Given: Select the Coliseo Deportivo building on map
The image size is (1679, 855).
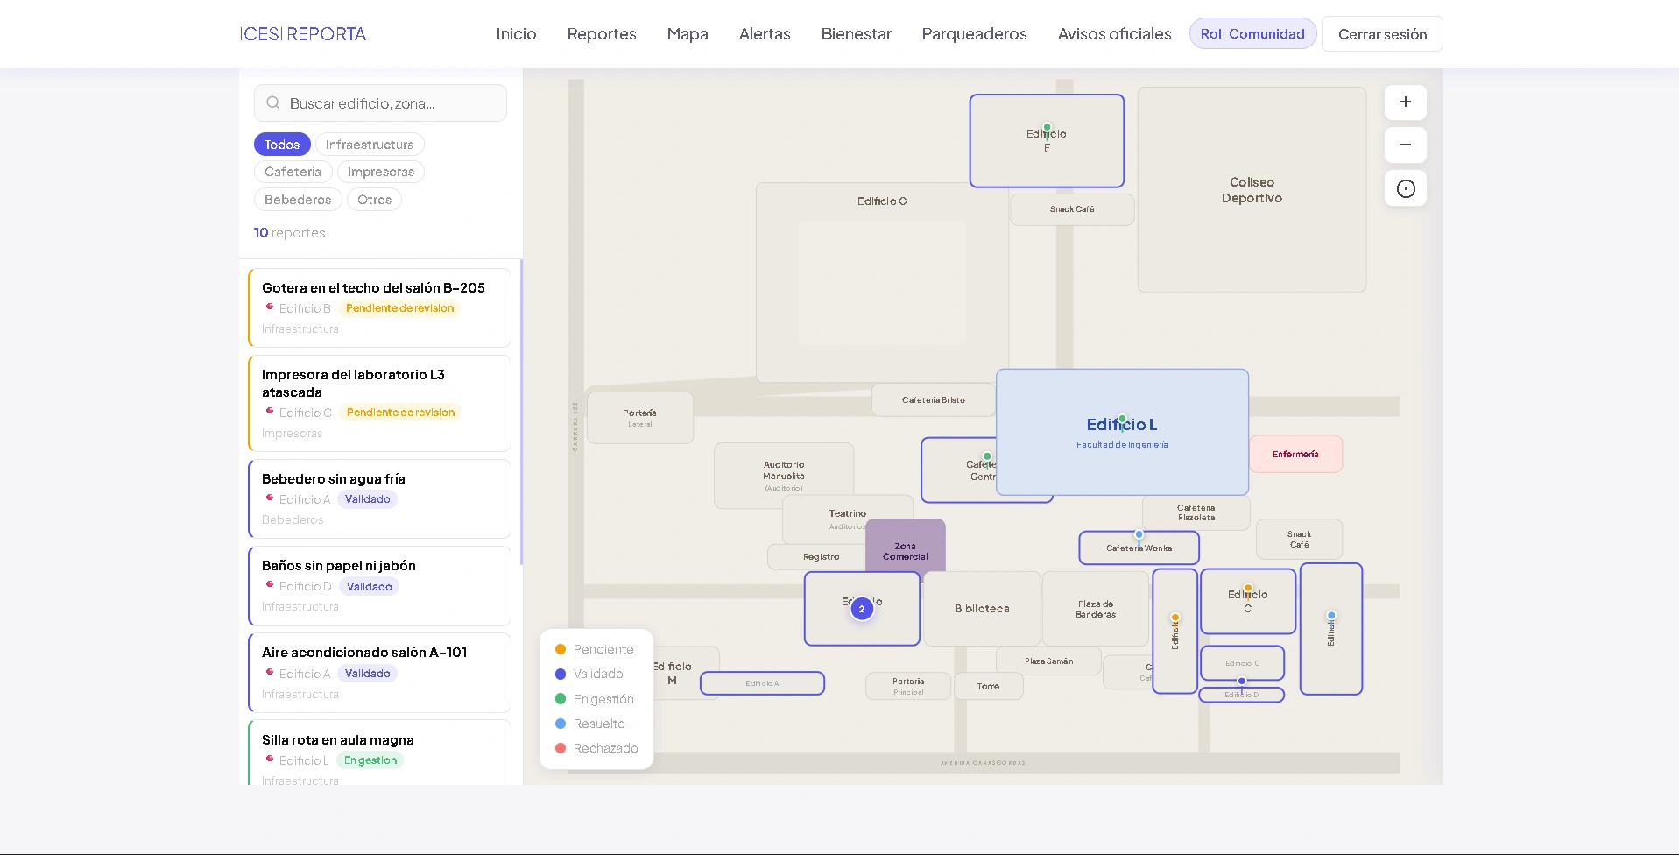Looking at the screenshot, I should [x=1252, y=190].
